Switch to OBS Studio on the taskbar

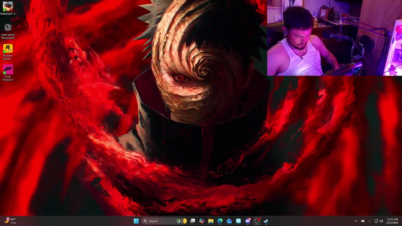pyautogui.click(x=257, y=221)
